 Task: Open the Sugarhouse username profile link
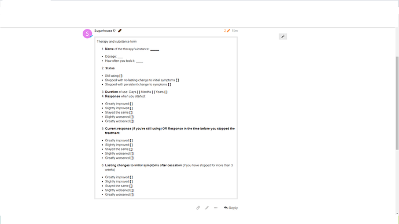click(x=104, y=31)
